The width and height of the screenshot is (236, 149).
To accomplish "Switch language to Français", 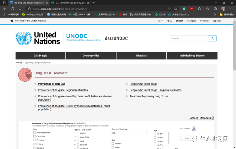I will (x=192, y=21).
